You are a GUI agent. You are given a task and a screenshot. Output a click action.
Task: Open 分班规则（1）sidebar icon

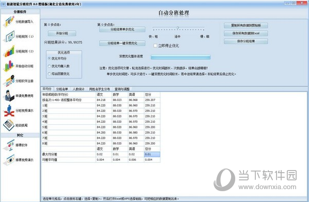click(9, 37)
